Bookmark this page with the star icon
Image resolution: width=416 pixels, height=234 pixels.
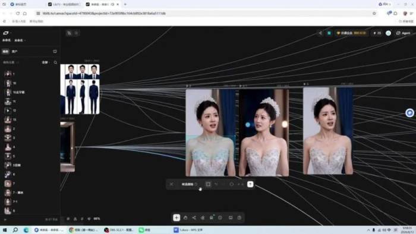pos(374,13)
